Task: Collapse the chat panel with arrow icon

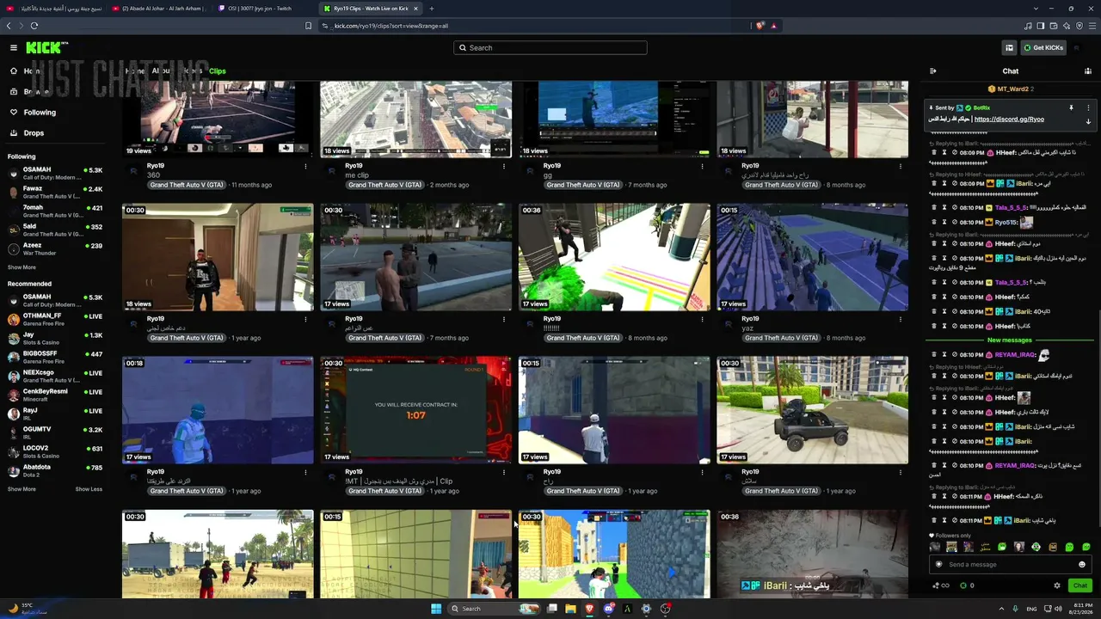Action: 932,70
